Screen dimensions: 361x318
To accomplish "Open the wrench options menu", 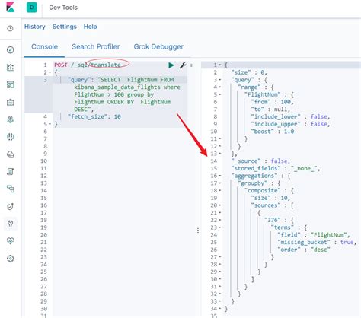I will [x=183, y=65].
